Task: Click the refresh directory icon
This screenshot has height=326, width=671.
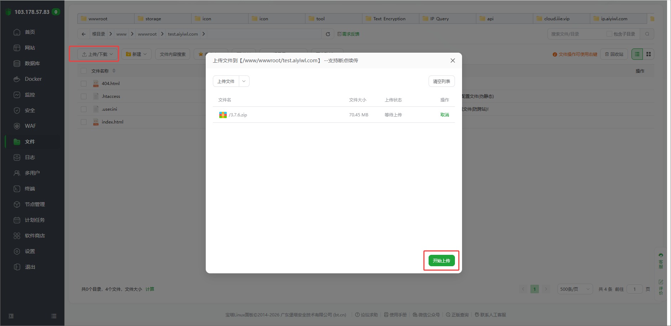Action: (x=328, y=34)
